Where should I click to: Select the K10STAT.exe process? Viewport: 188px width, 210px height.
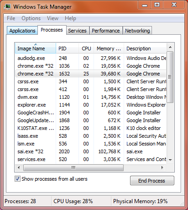(x=91, y=128)
